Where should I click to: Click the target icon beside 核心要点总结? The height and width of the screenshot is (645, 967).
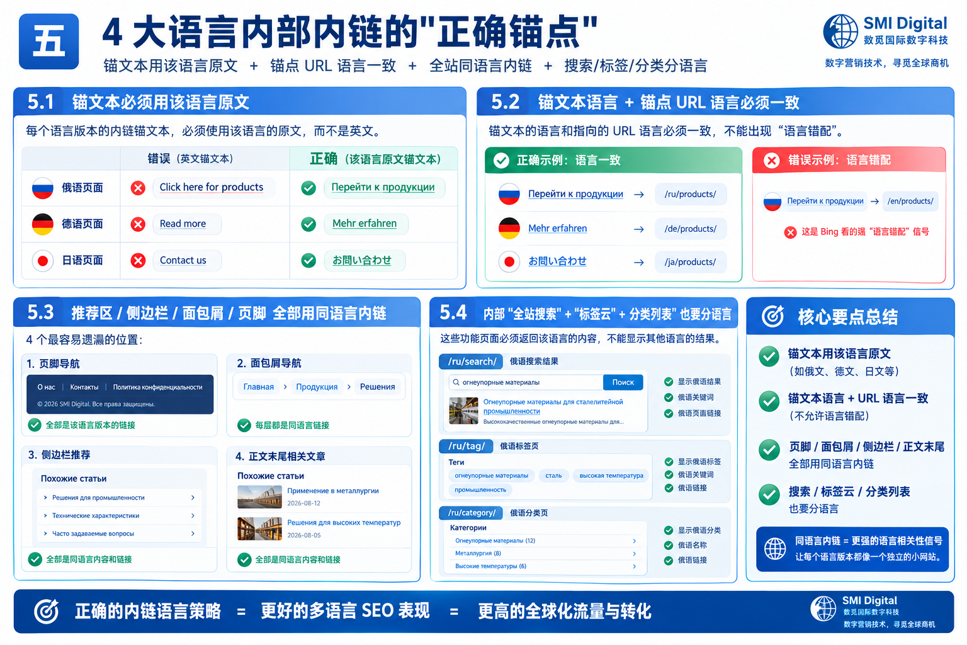tap(772, 316)
